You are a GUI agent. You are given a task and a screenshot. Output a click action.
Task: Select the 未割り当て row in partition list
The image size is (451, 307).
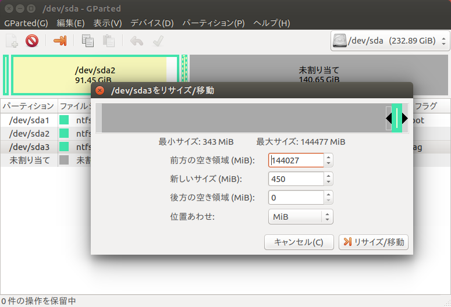pyautogui.click(x=46, y=160)
